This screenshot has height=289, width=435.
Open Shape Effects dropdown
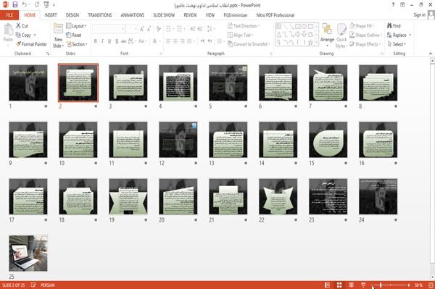coord(365,44)
